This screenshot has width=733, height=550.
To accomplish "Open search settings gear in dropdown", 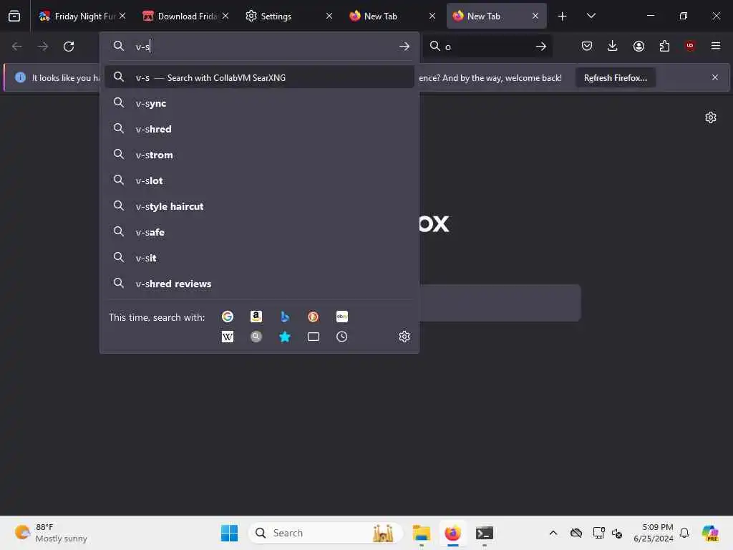I will (404, 337).
